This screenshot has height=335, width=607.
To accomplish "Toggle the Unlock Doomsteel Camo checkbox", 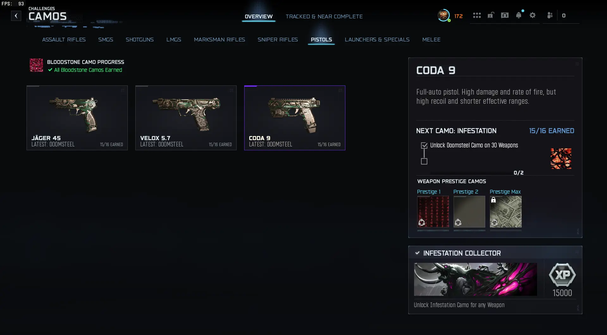I will pyautogui.click(x=424, y=146).
